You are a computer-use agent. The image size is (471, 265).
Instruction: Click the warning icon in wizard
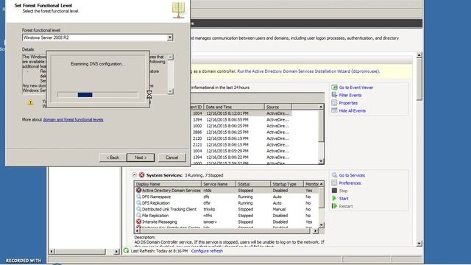click(x=31, y=103)
